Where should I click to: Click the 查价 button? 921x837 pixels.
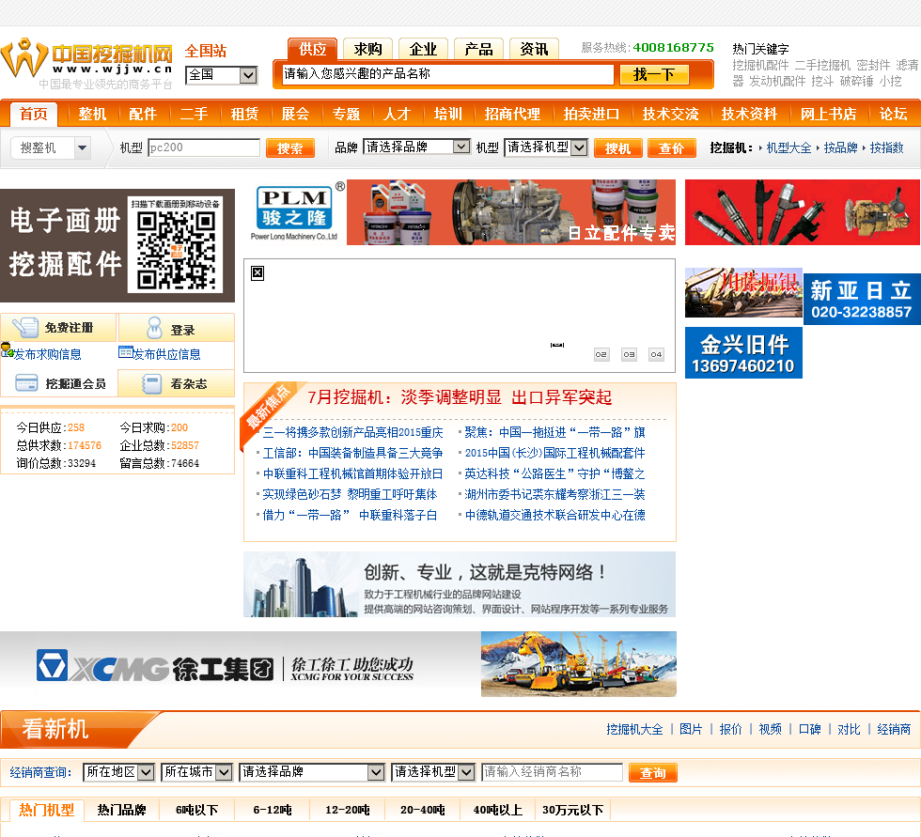(671, 147)
